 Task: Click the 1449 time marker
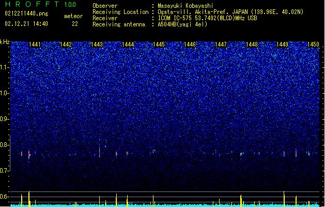[282, 45]
